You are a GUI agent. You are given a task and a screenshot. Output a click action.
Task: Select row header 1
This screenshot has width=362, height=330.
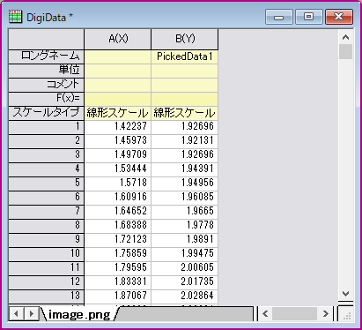point(47,127)
